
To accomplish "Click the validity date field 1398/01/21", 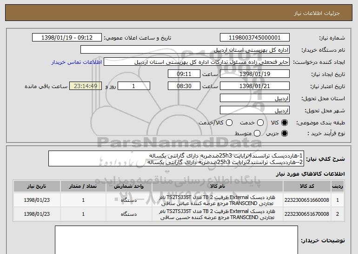I will [255, 86].
